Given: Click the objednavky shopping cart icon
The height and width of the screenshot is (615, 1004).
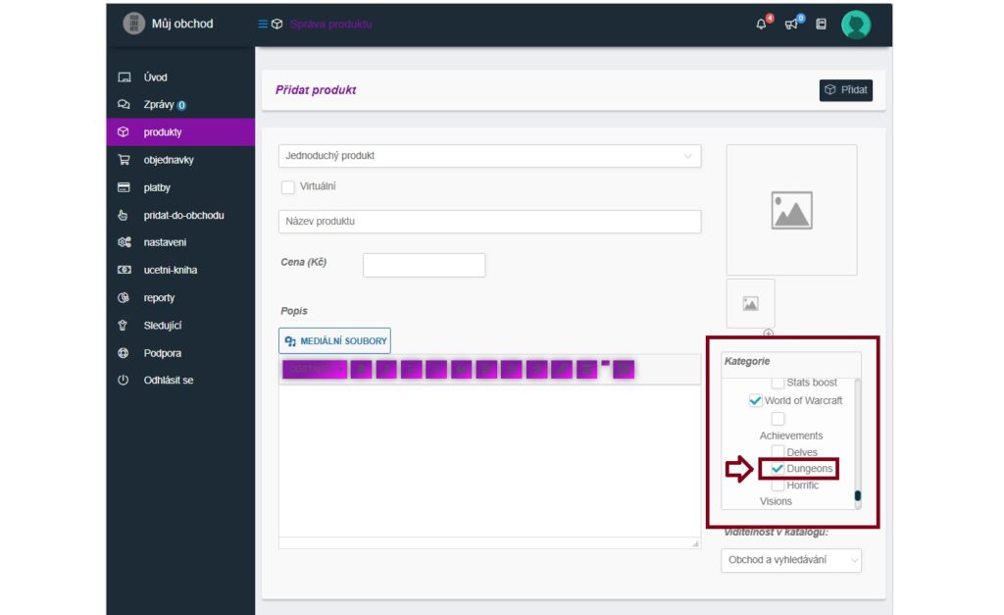Looking at the screenshot, I should (x=125, y=160).
